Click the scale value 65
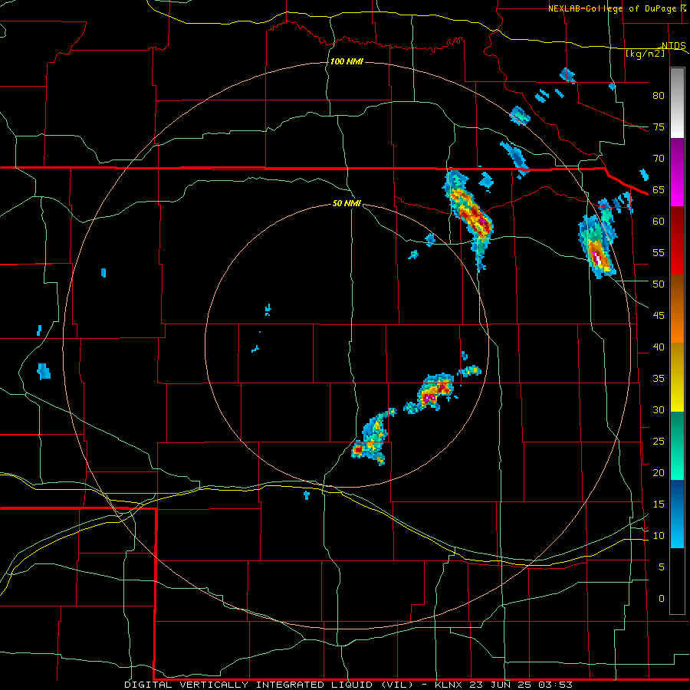Screen dimensions: 690x690 click(659, 190)
